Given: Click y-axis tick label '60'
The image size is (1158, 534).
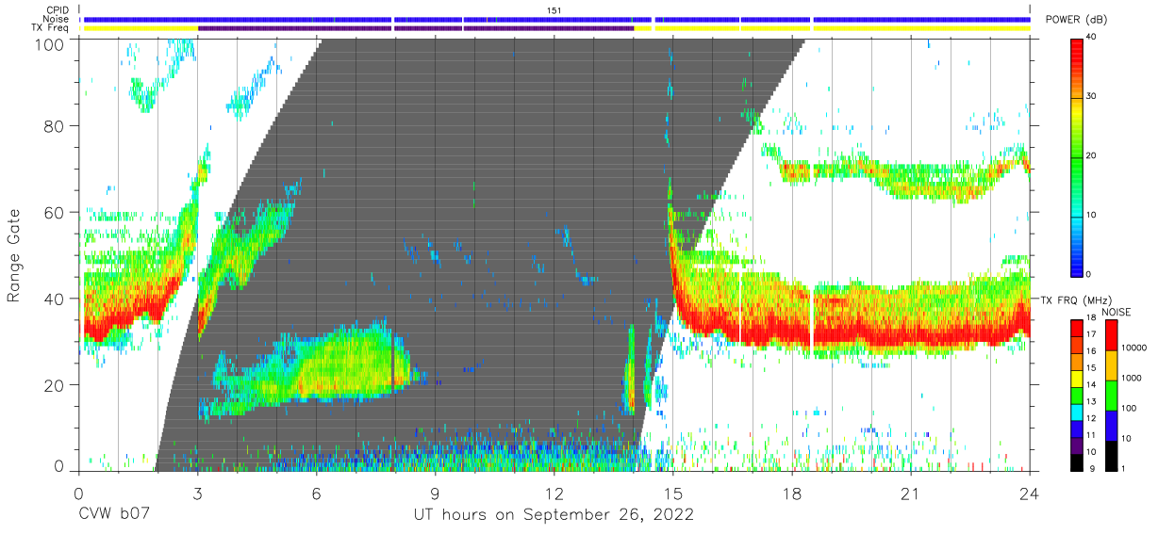Looking at the screenshot, I should [54, 212].
